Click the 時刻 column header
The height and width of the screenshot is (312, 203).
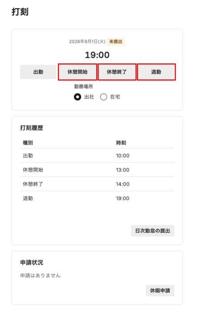click(121, 143)
